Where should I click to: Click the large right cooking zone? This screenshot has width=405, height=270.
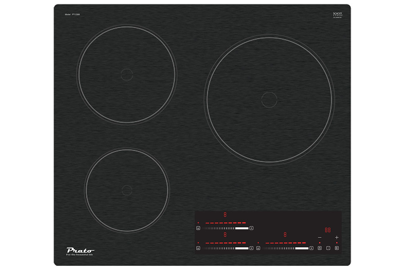(269, 99)
